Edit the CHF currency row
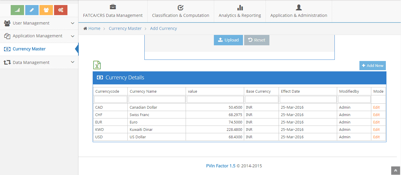 376,115
